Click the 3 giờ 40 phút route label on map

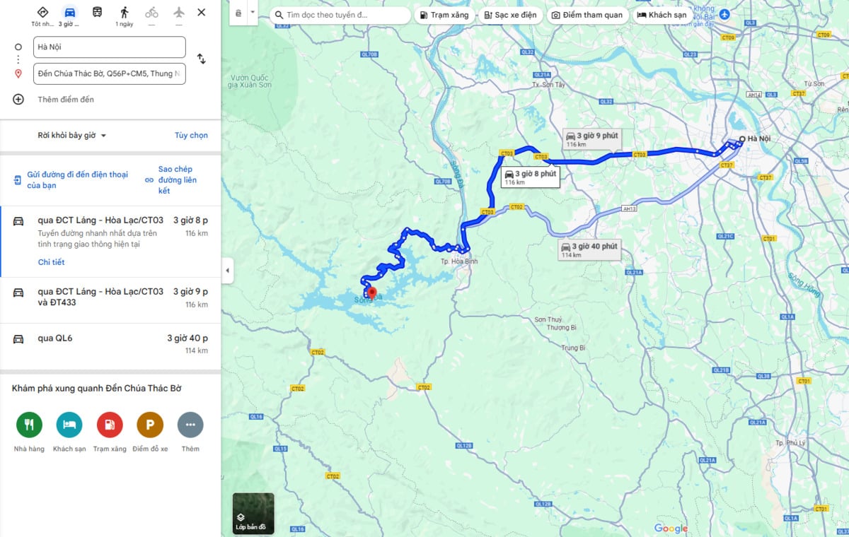[x=589, y=249]
